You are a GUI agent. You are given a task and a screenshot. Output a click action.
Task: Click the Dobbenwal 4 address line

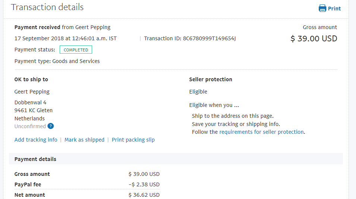click(x=31, y=102)
